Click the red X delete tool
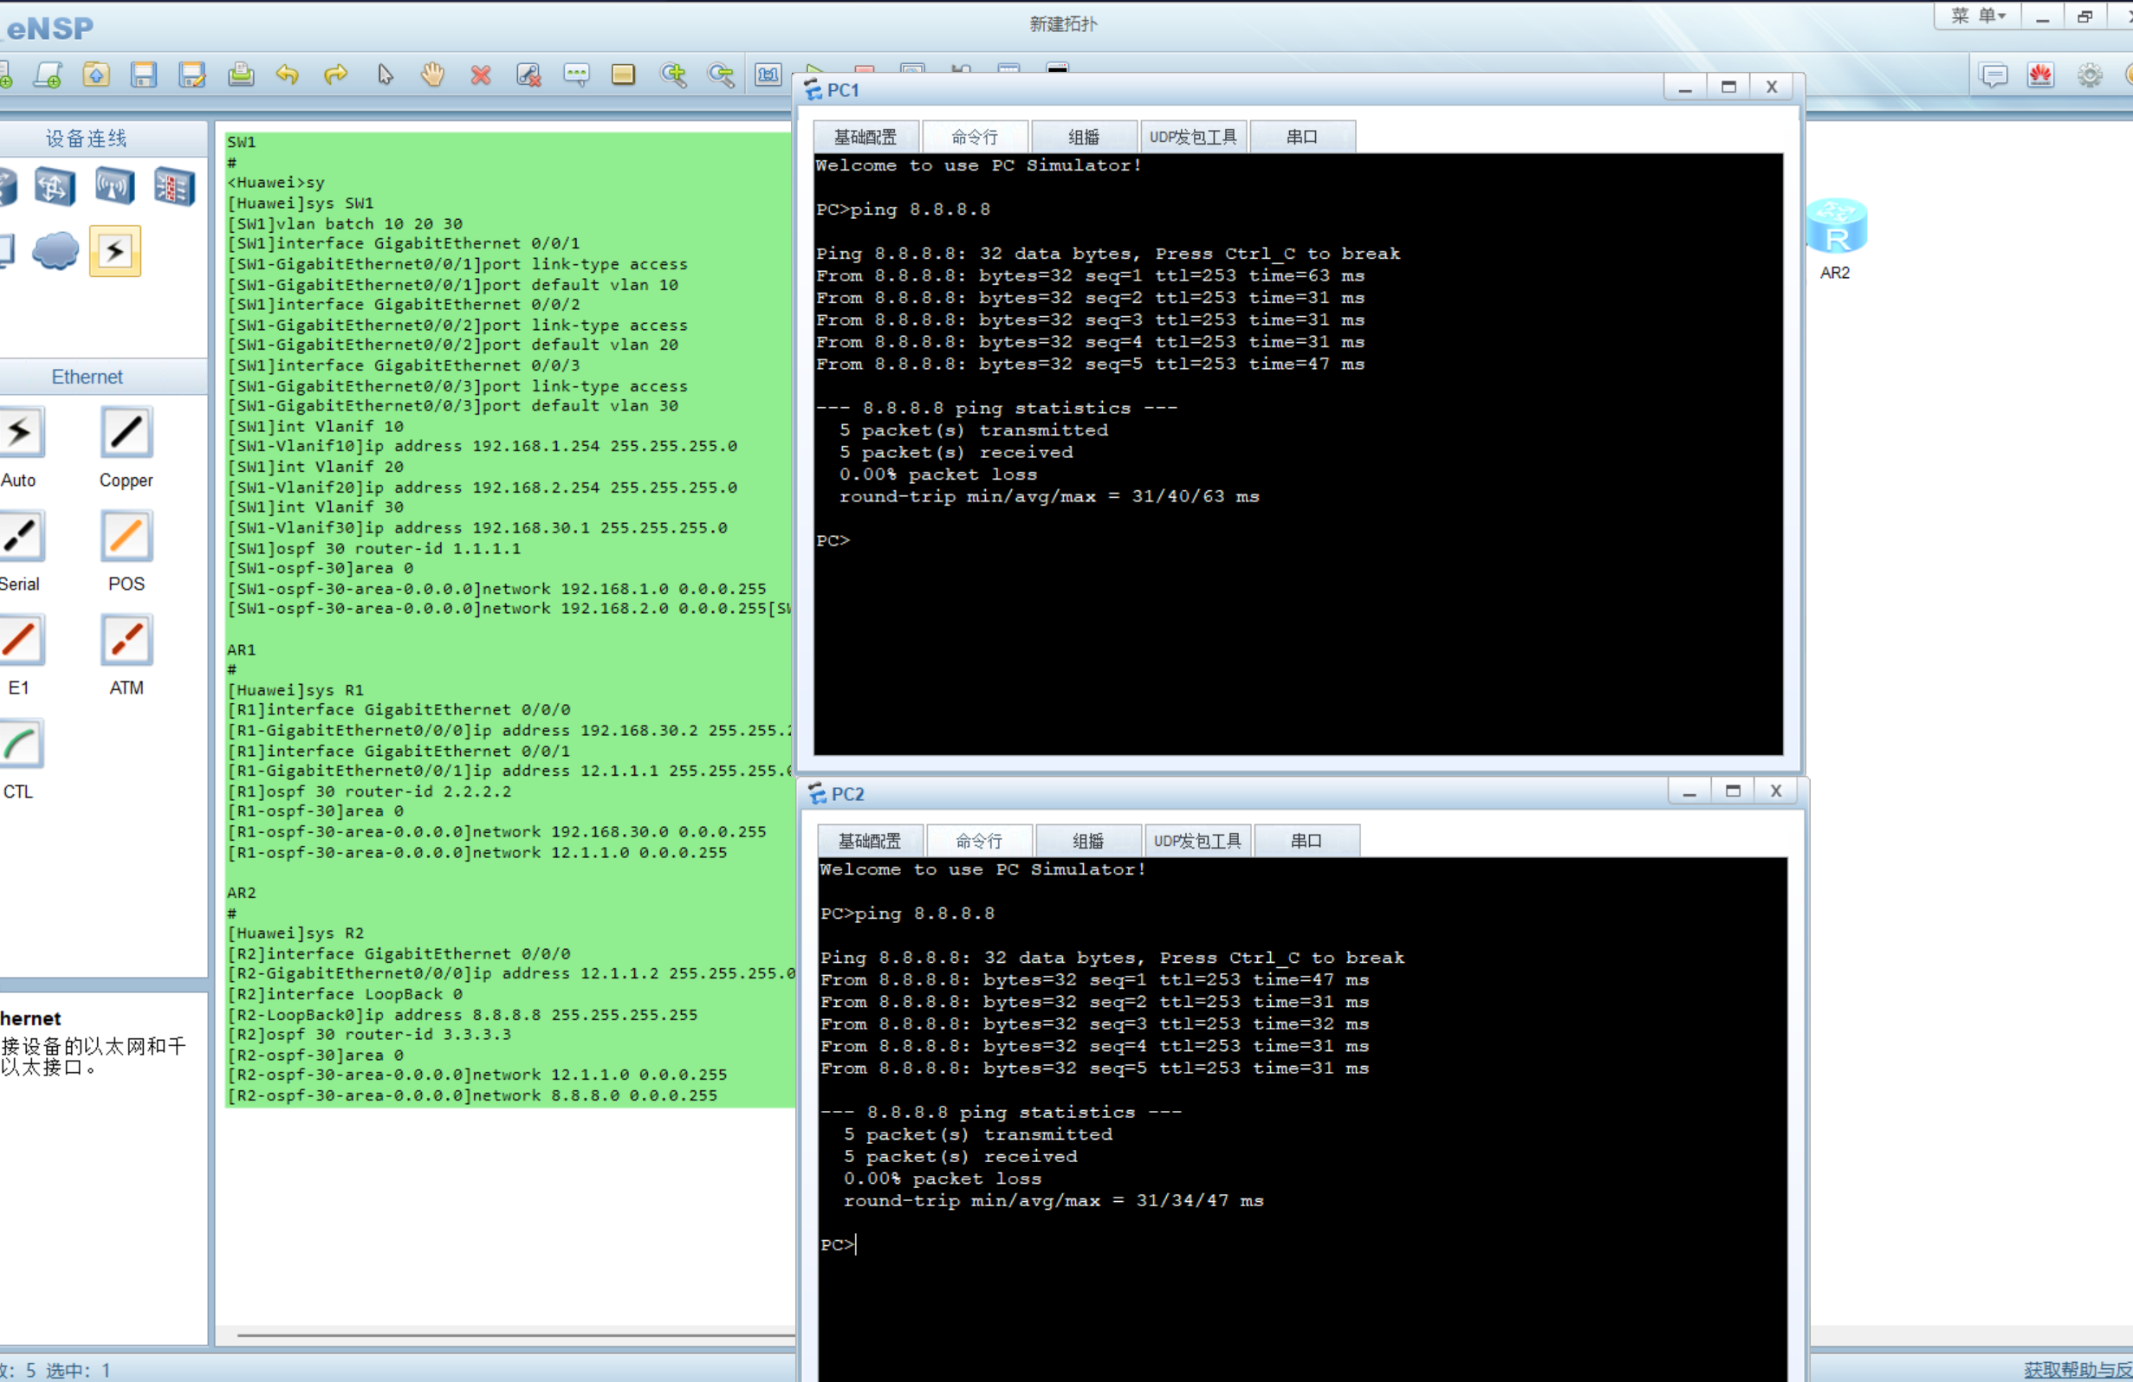2133x1382 pixels. [x=480, y=75]
